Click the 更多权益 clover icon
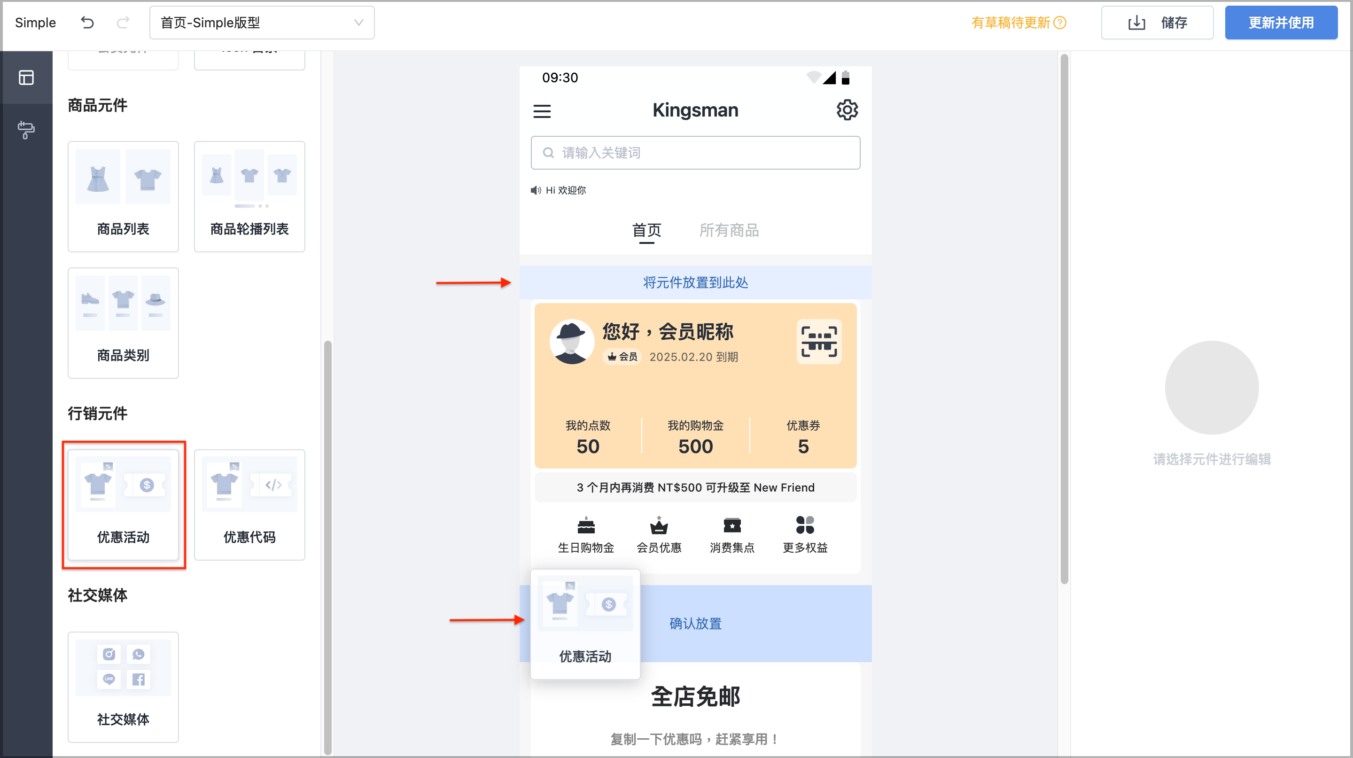This screenshot has height=758, width=1353. [x=805, y=525]
